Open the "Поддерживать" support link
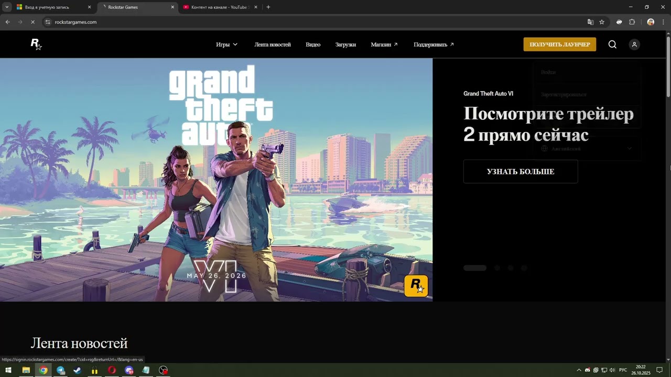The image size is (671, 377). (434, 45)
